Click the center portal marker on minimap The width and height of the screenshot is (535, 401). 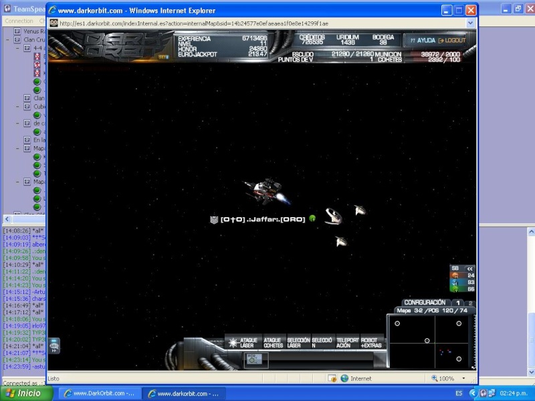(x=427, y=340)
